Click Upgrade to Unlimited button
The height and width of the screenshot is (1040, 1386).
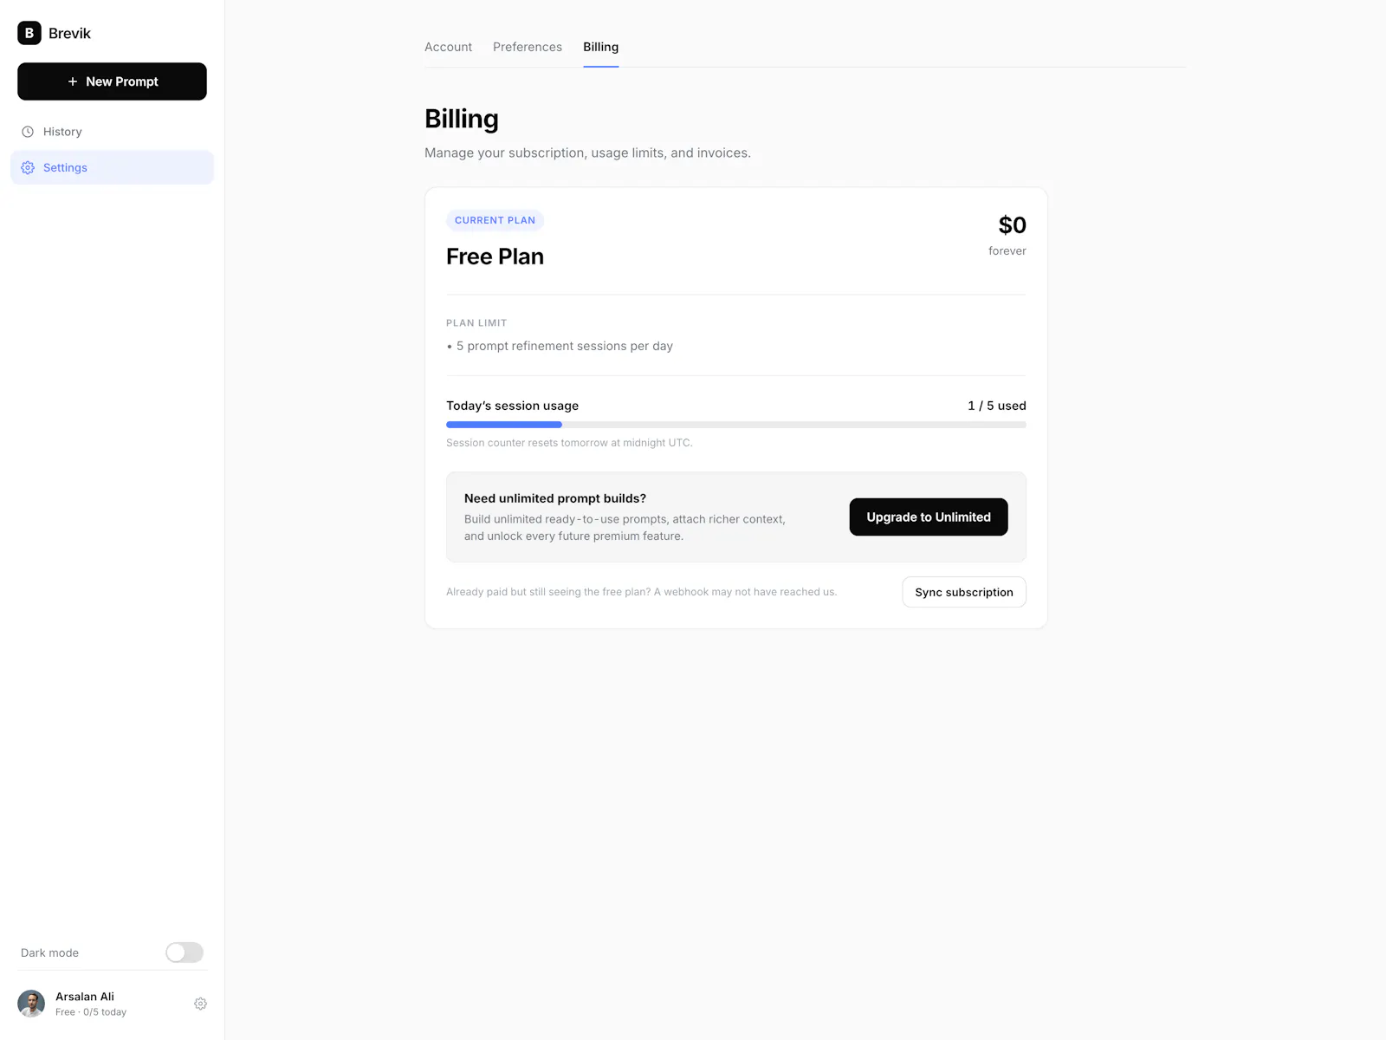pyautogui.click(x=929, y=517)
